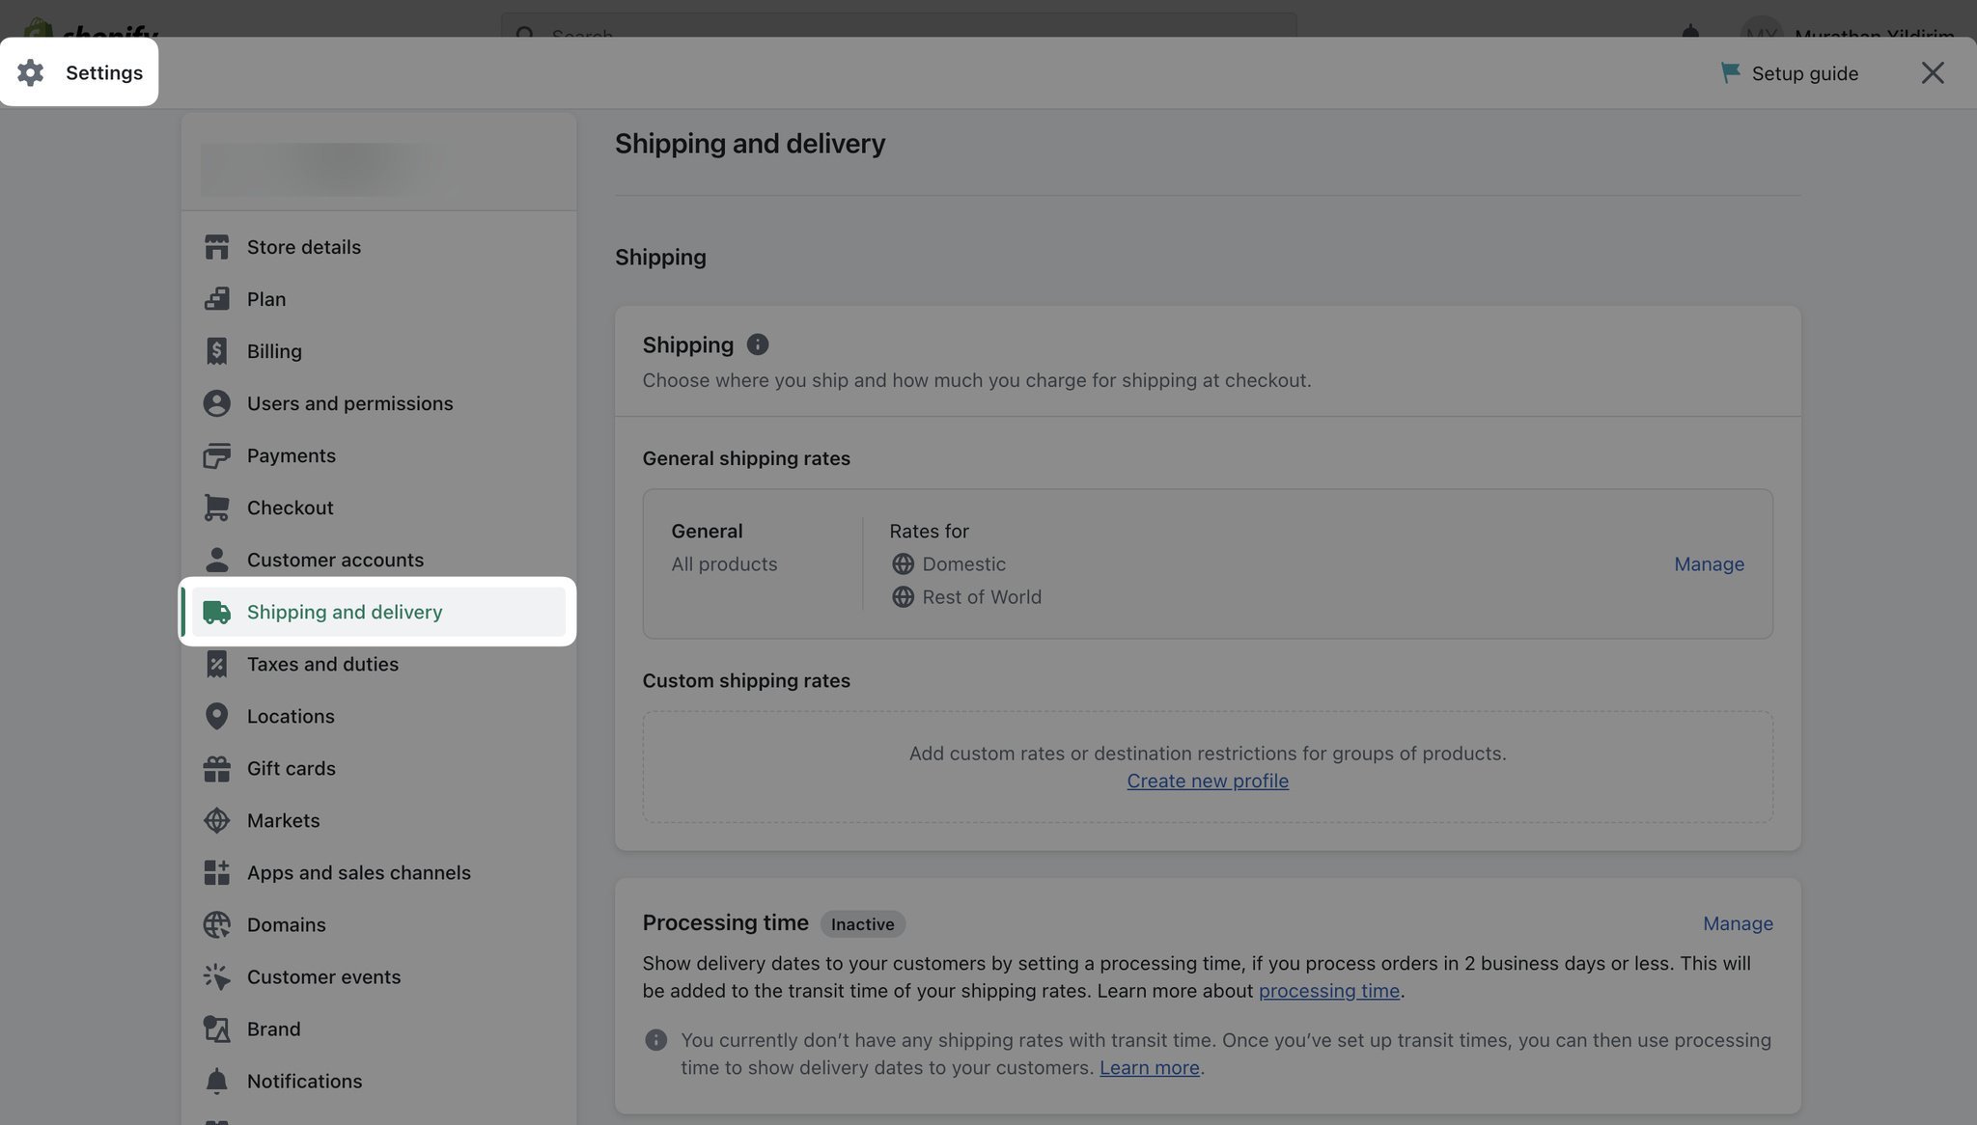Click Create new profile link
Viewport: 1977px width, 1125px height.
click(1208, 781)
